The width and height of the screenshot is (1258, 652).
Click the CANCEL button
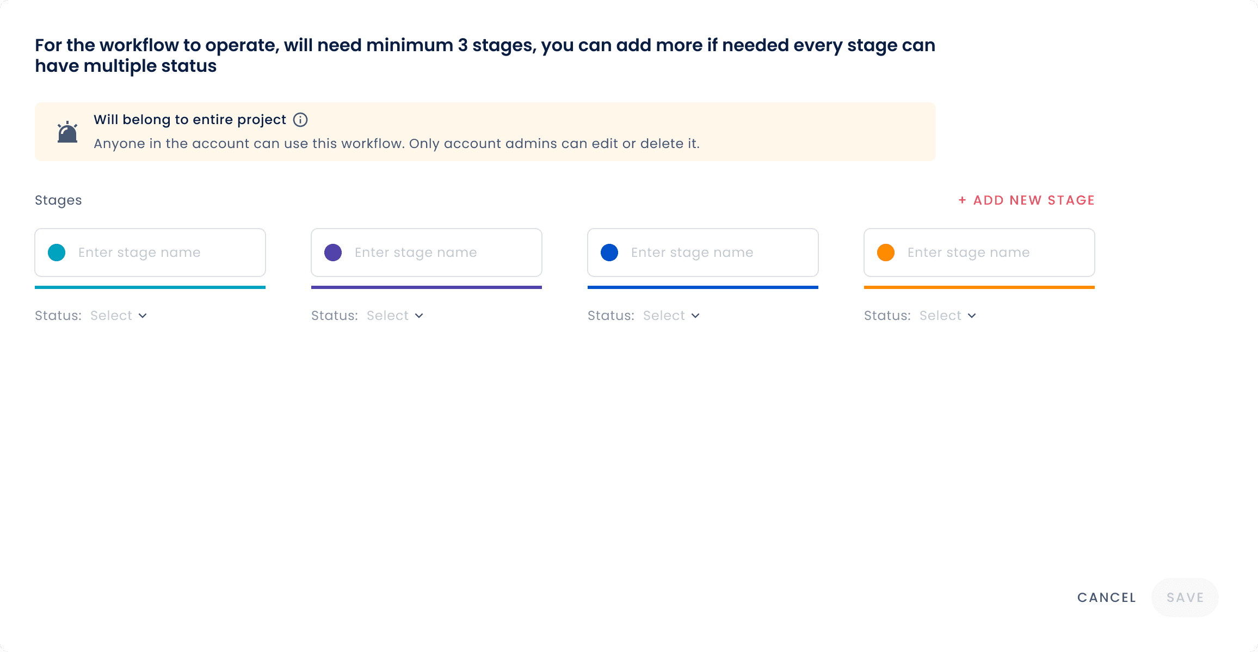point(1107,598)
